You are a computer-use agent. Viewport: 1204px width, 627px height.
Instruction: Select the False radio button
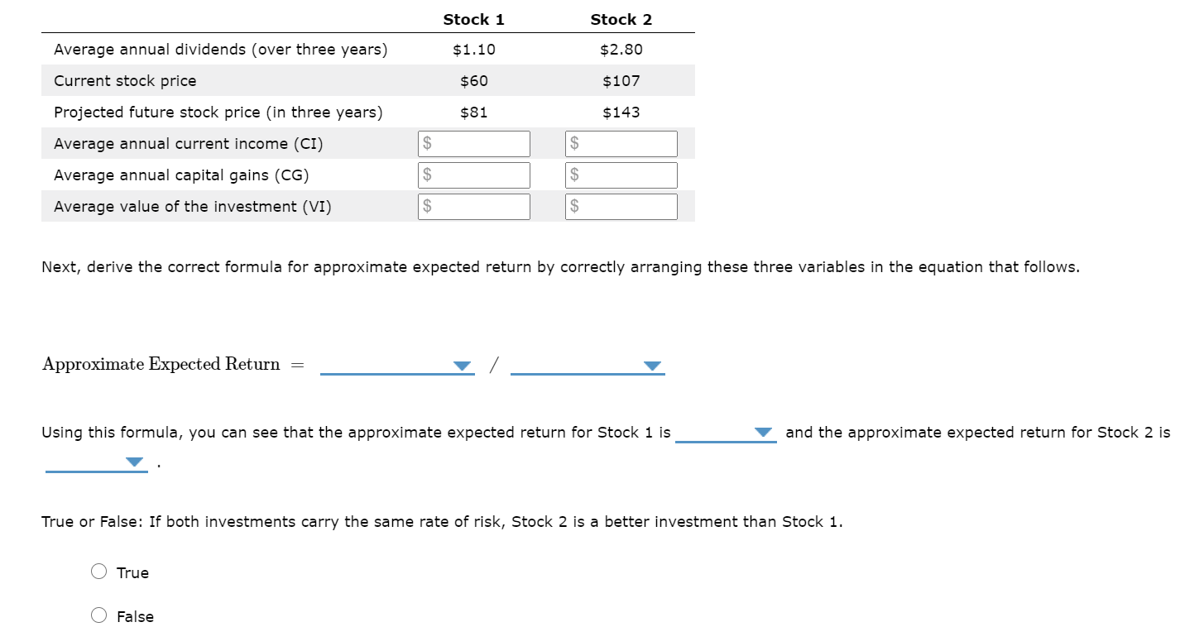(98, 615)
